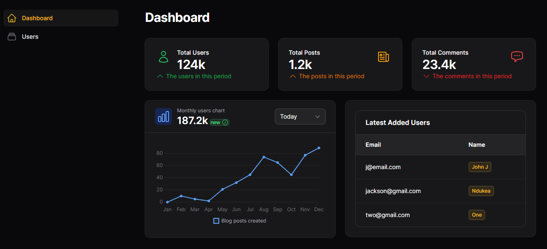Click the red down arrow under Total Comments
The width and height of the screenshot is (547, 249).
point(426,77)
